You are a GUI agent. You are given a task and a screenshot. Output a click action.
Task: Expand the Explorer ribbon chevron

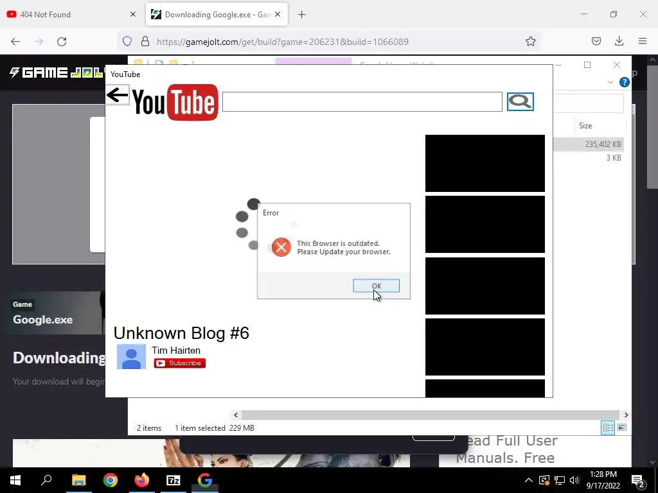[x=610, y=82]
